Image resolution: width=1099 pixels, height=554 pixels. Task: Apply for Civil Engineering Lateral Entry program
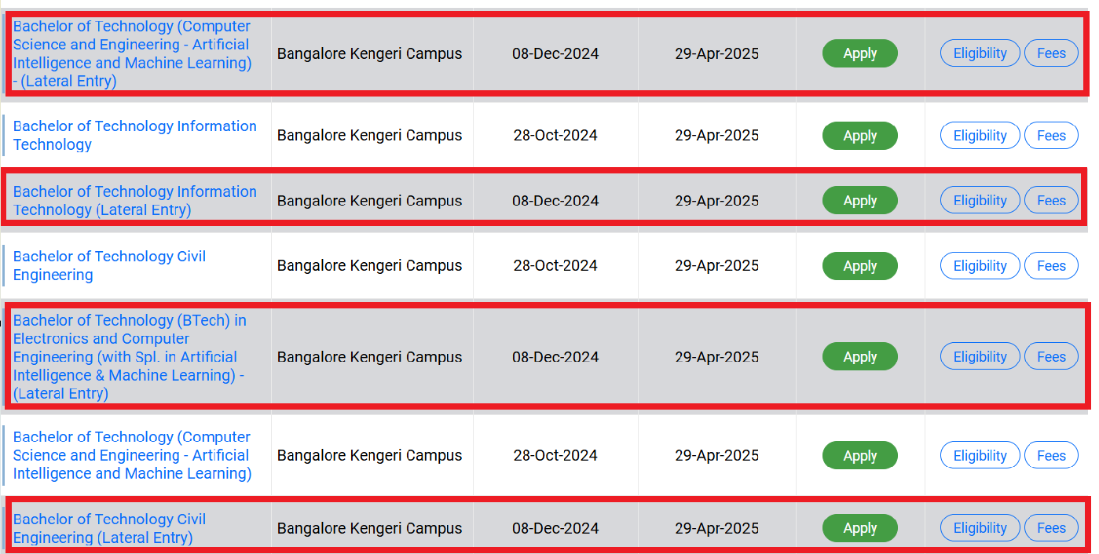tap(859, 527)
